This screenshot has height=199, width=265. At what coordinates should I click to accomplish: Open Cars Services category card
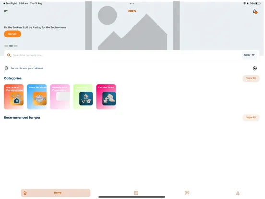tap(37, 97)
